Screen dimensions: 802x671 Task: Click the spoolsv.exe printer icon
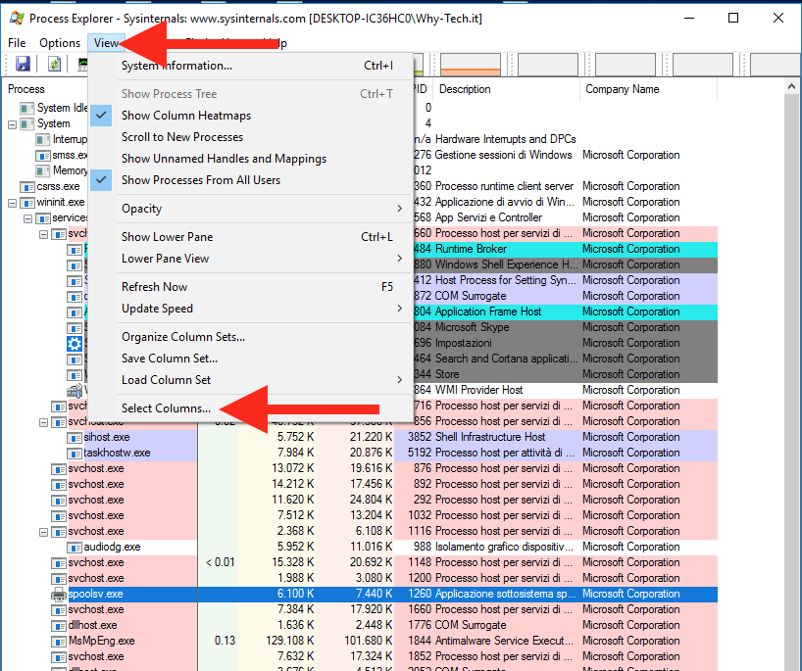(x=59, y=594)
